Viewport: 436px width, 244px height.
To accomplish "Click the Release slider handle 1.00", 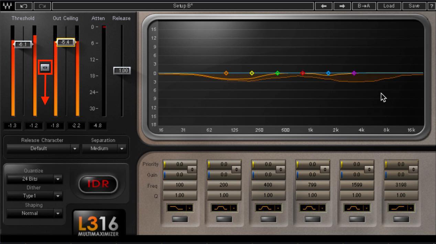I will point(122,71).
